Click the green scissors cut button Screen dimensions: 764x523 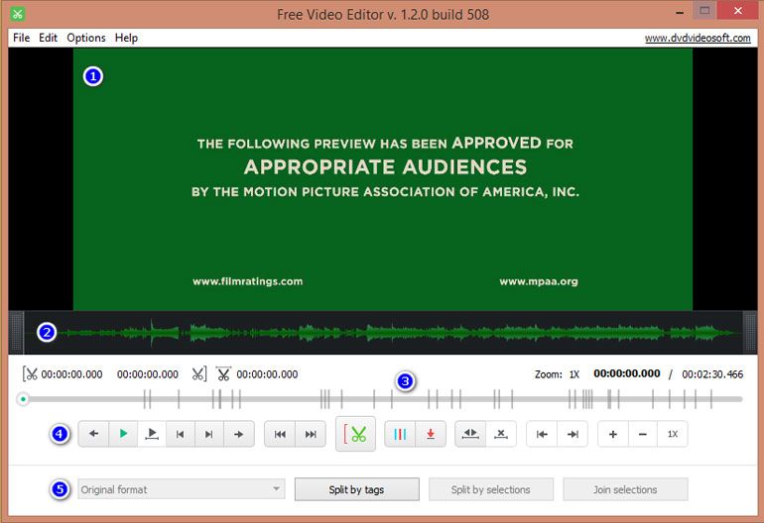tap(356, 434)
